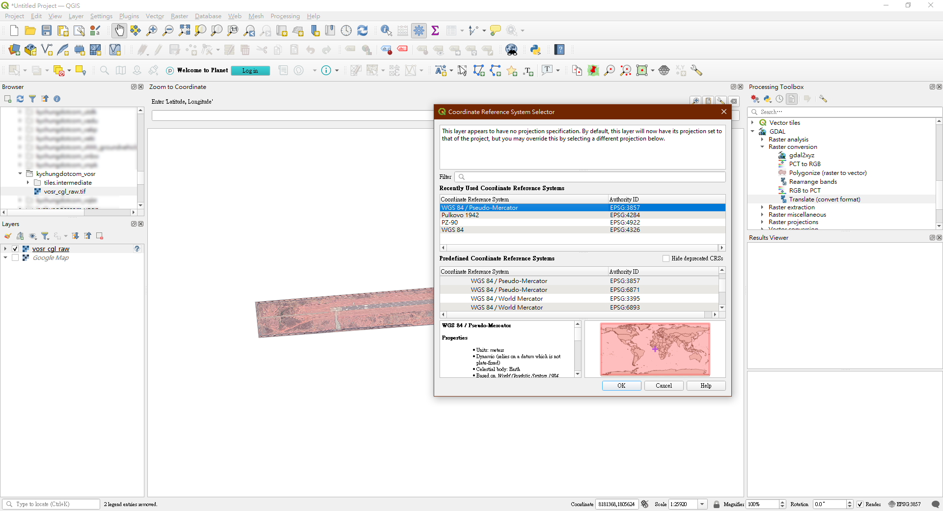Click the Help button in the CRS dialog
The width and height of the screenshot is (943, 511).
click(706, 386)
